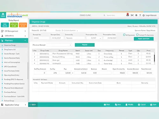The width and height of the screenshot is (159, 119).
Task: Open Internal Consumption in sidebar
Action: click(12, 62)
